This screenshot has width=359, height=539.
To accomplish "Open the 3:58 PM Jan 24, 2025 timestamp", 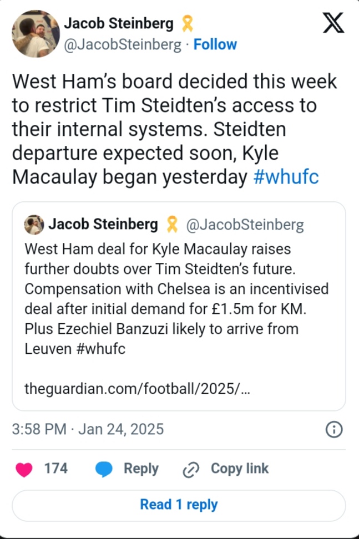I will (x=88, y=429).
